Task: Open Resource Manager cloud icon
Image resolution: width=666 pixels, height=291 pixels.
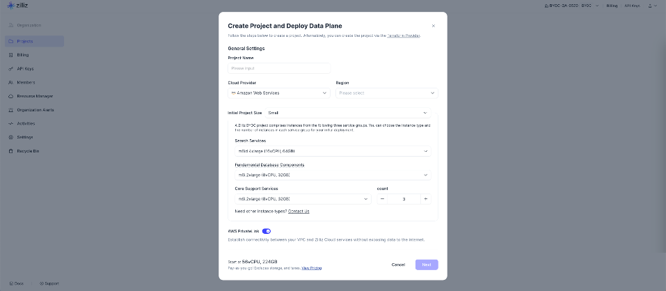Action: tap(11, 96)
